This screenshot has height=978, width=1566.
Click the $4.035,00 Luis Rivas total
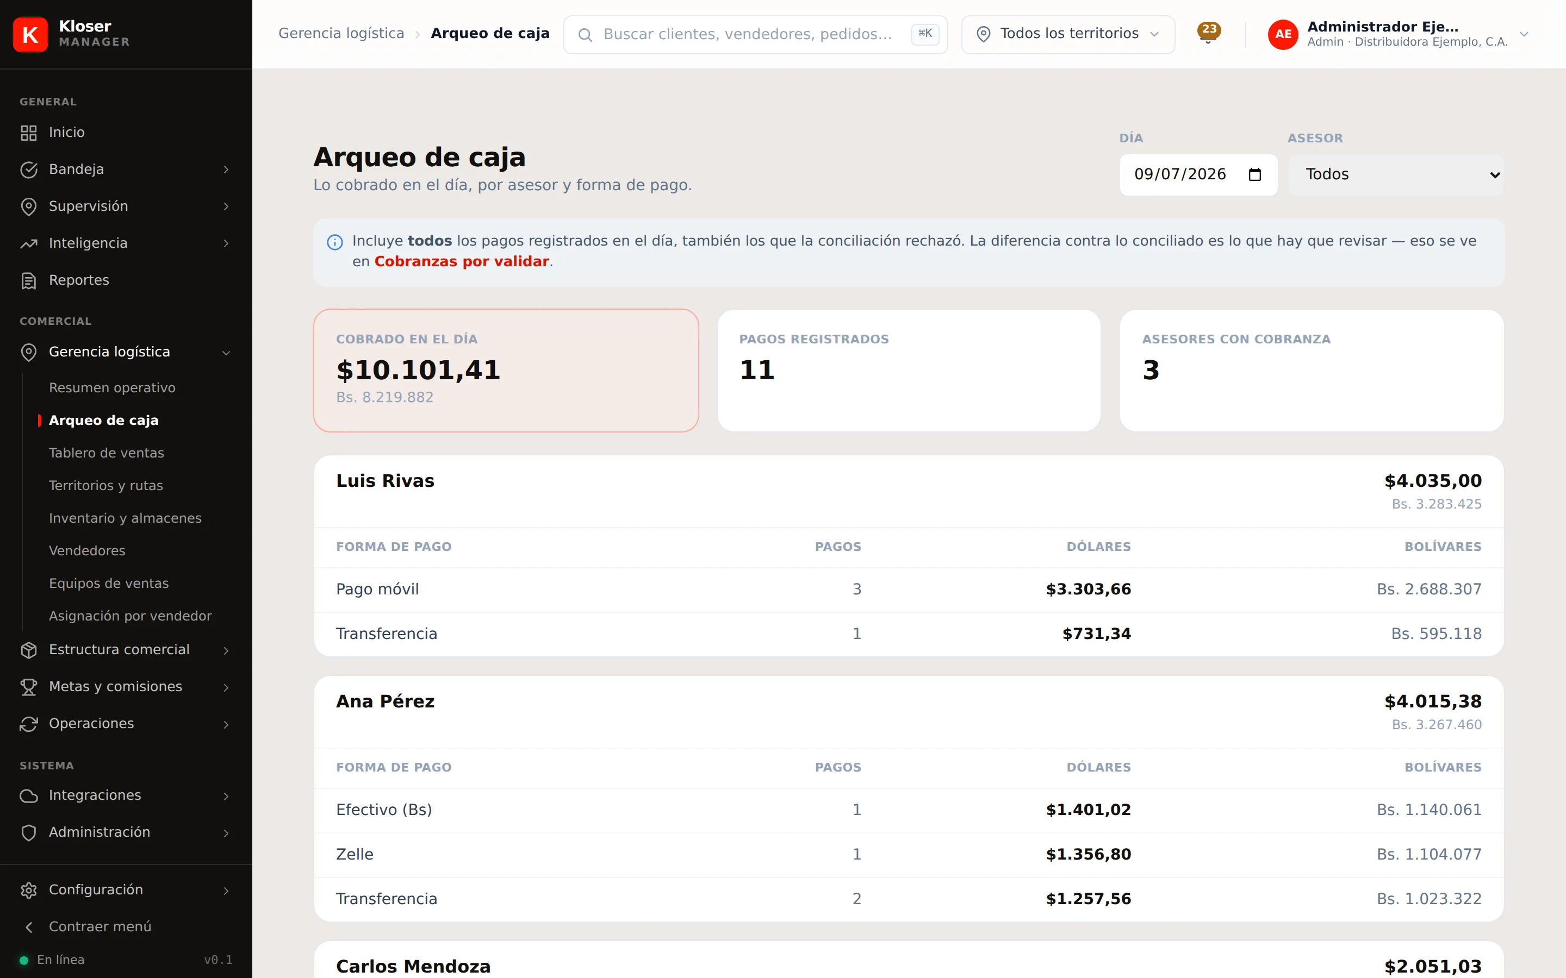pos(1433,481)
